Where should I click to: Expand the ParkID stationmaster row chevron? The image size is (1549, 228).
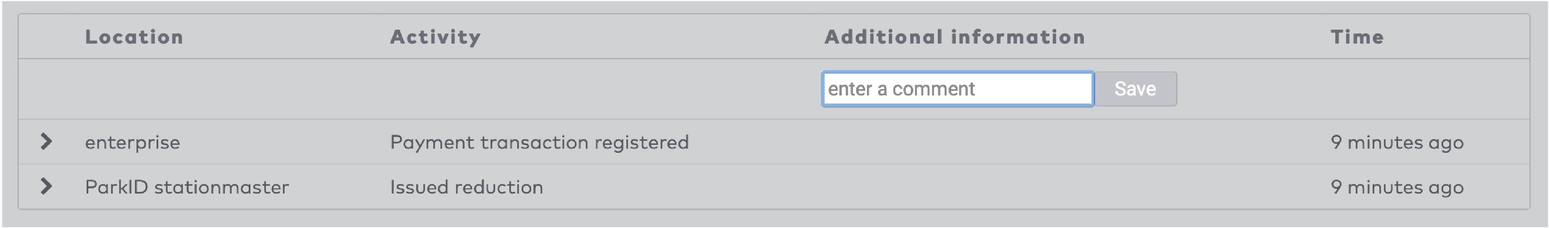(46, 187)
